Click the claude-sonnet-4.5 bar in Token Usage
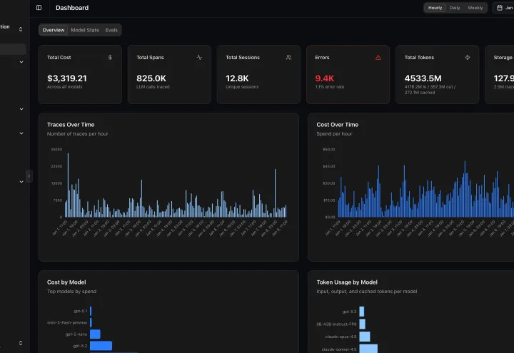The height and width of the screenshot is (353, 514). (x=368, y=349)
